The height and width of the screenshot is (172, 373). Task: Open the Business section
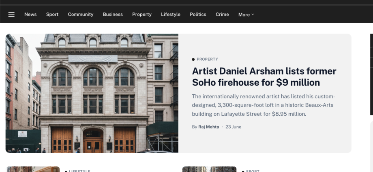113,15
